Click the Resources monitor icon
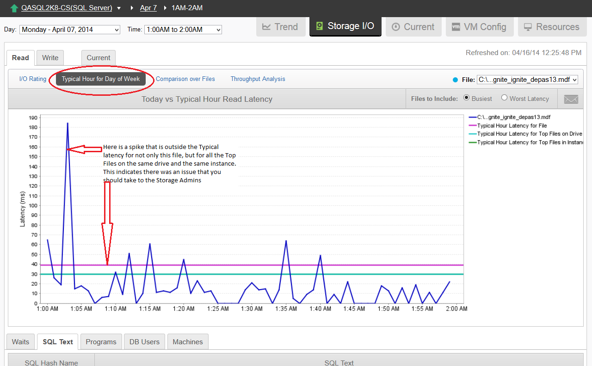The width and height of the screenshot is (592, 366). click(x=527, y=27)
